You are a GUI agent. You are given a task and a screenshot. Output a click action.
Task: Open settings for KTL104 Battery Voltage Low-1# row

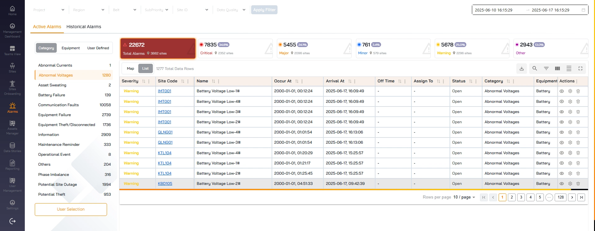570,163
